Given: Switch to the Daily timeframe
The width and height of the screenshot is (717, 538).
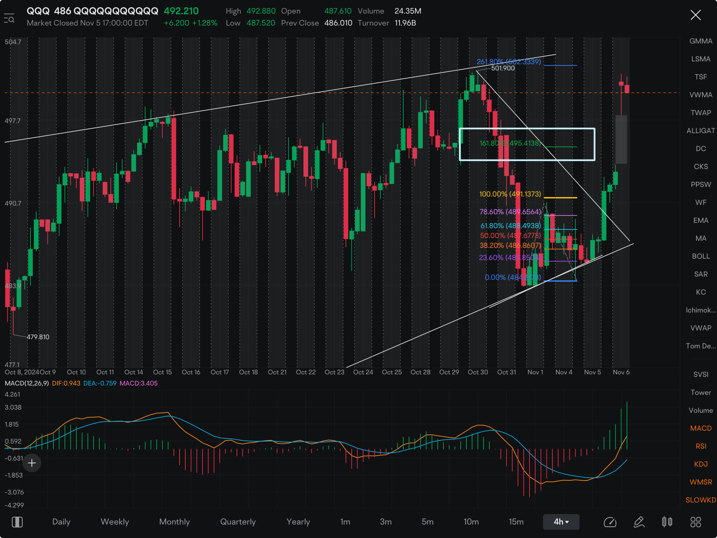Looking at the screenshot, I should tap(61, 522).
